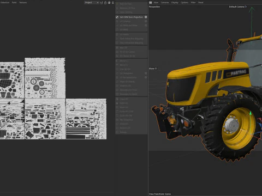The height and width of the screenshot is (196, 262).
Task: Open the View menu in 3D viewport
Action: pyautogui.click(x=156, y=3)
